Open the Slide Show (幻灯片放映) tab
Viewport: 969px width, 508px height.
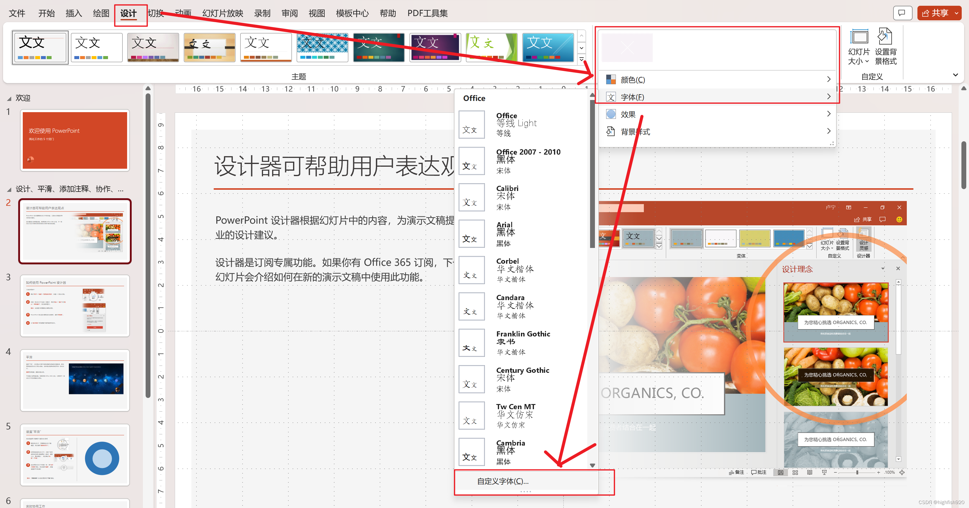tap(223, 13)
